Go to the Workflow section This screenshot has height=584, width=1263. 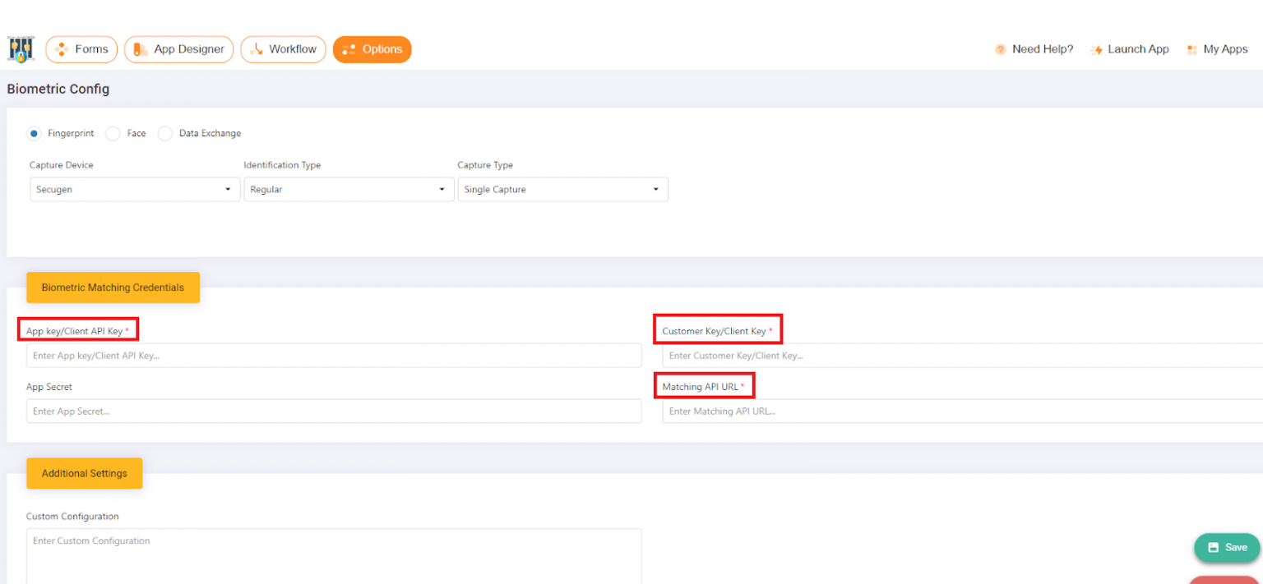coord(283,49)
